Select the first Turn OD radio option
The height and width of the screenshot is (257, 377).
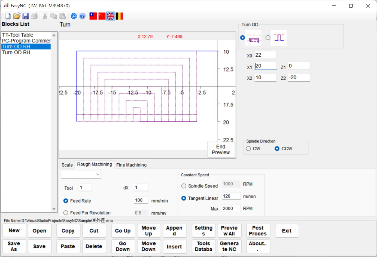click(x=242, y=38)
